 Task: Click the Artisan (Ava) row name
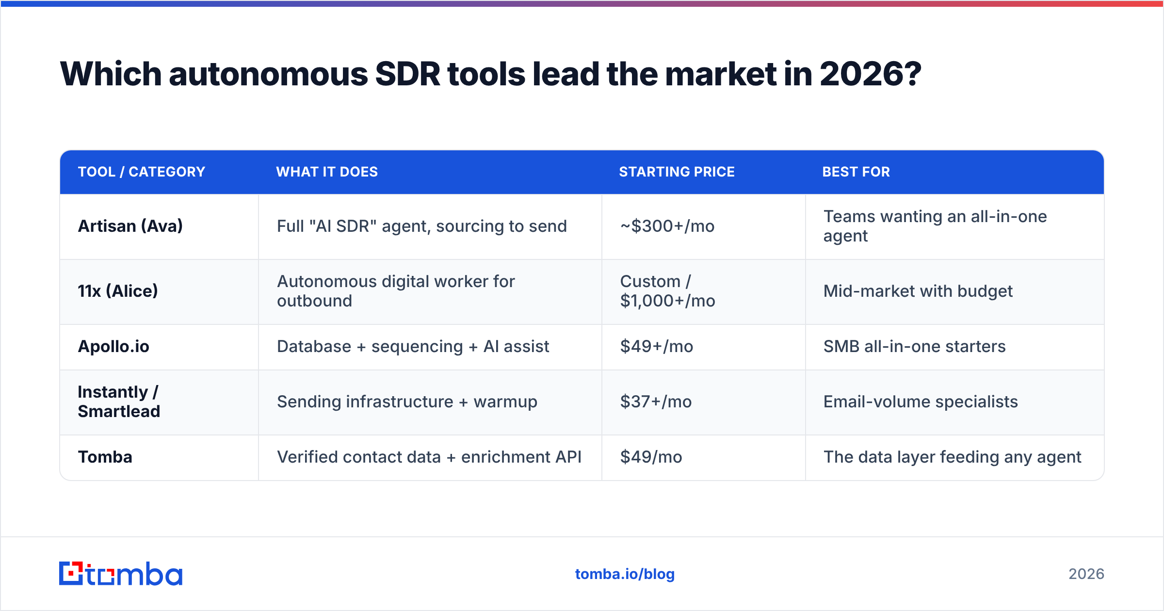[130, 226]
